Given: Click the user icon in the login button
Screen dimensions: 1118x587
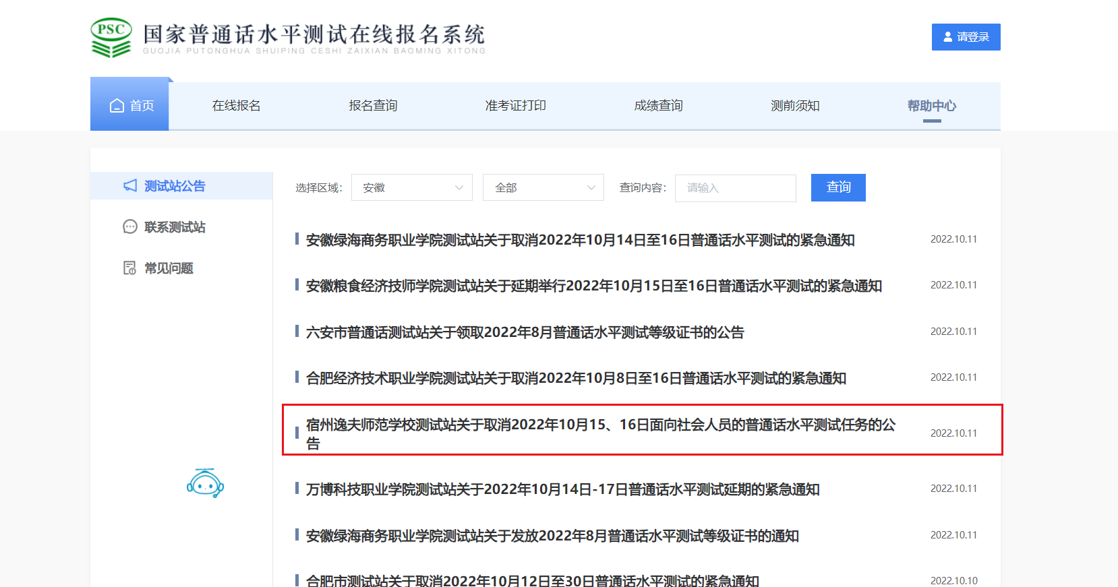Looking at the screenshot, I should 948,37.
